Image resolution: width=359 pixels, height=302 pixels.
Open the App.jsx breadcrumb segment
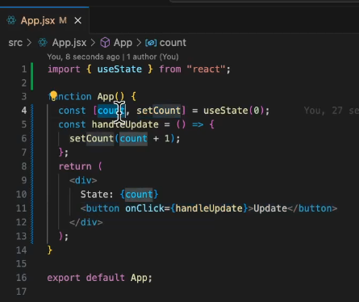tap(69, 43)
